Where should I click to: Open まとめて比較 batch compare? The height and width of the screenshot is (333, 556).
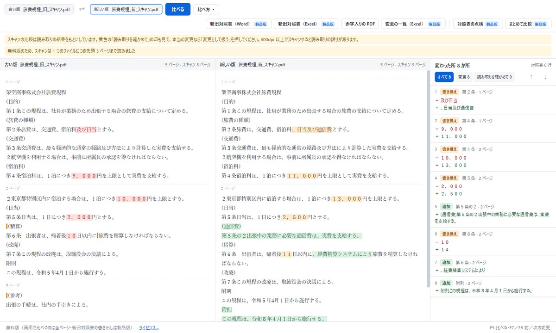(528, 24)
